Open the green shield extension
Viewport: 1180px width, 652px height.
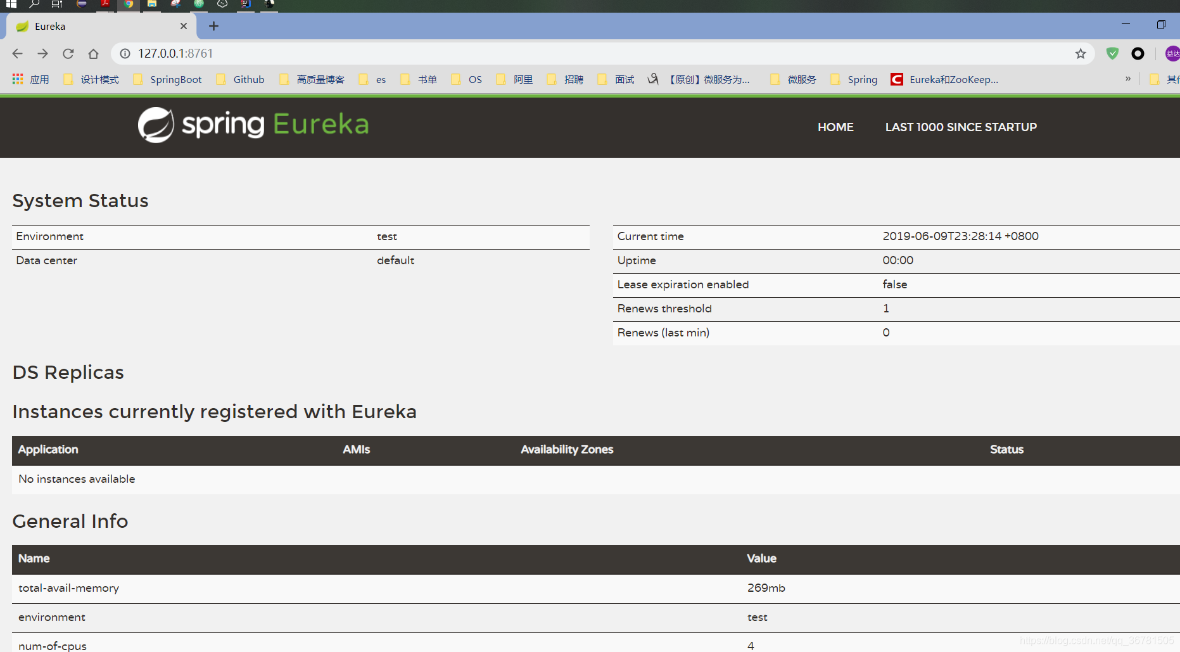point(1112,54)
